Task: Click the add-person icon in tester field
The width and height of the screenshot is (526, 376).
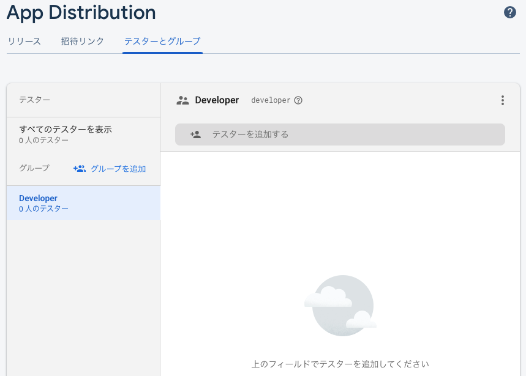Action: [x=195, y=135]
